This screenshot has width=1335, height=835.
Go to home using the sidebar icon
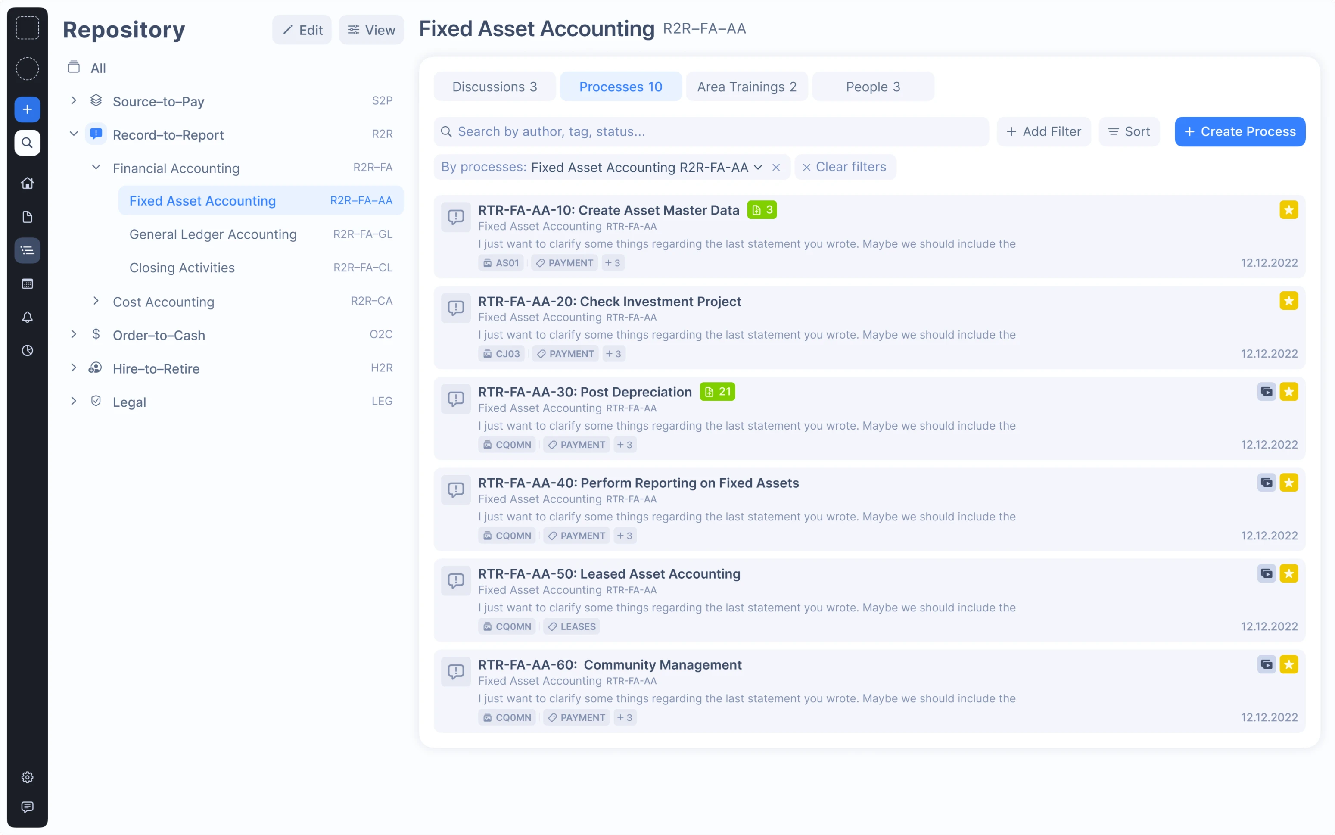tap(27, 183)
